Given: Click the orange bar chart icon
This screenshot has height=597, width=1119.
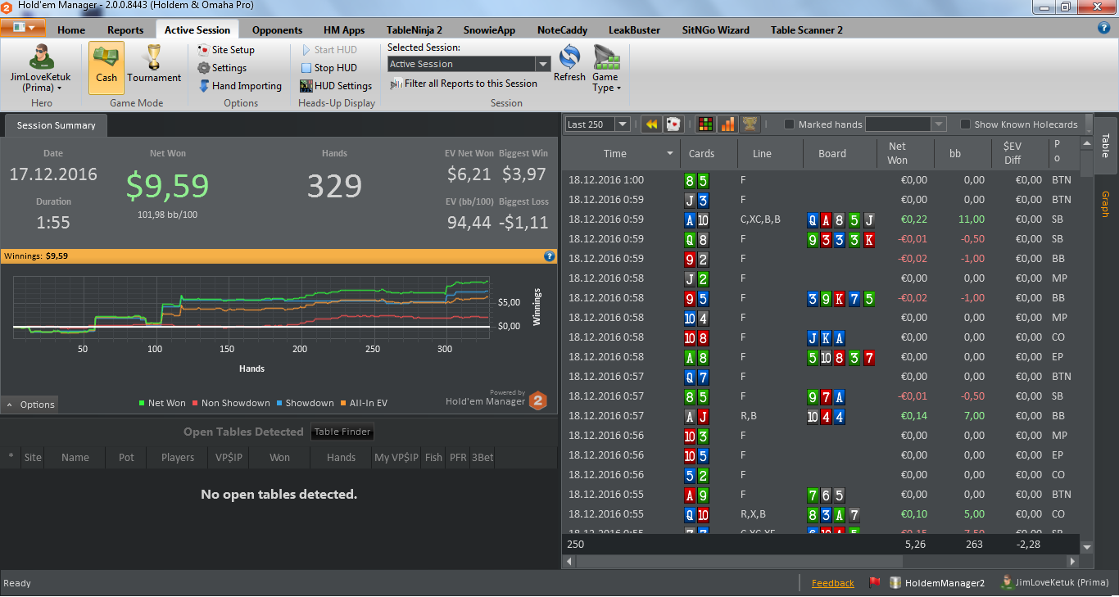Looking at the screenshot, I should [x=727, y=124].
